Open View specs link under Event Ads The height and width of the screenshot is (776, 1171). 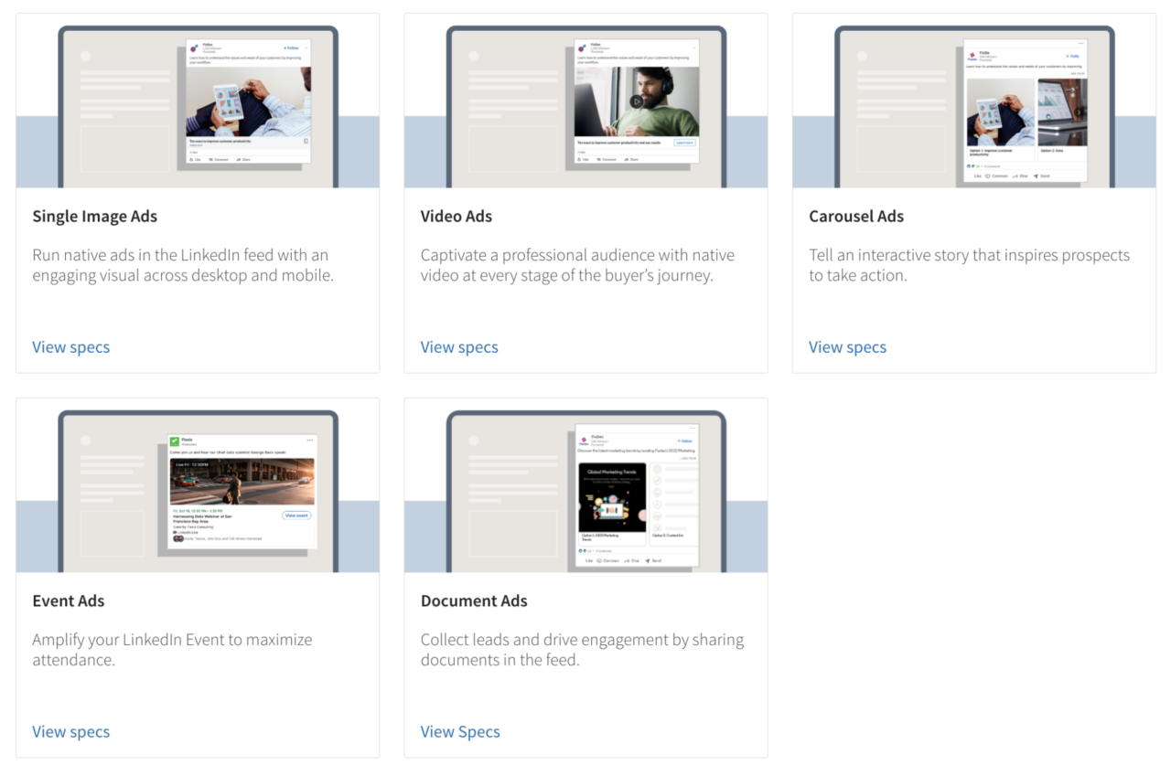(71, 732)
